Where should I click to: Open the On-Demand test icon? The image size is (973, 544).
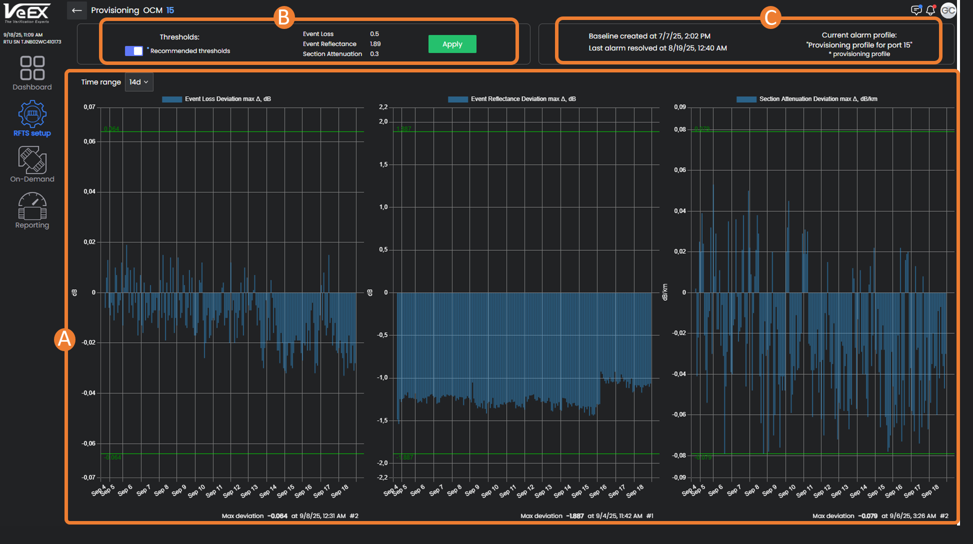point(32,160)
